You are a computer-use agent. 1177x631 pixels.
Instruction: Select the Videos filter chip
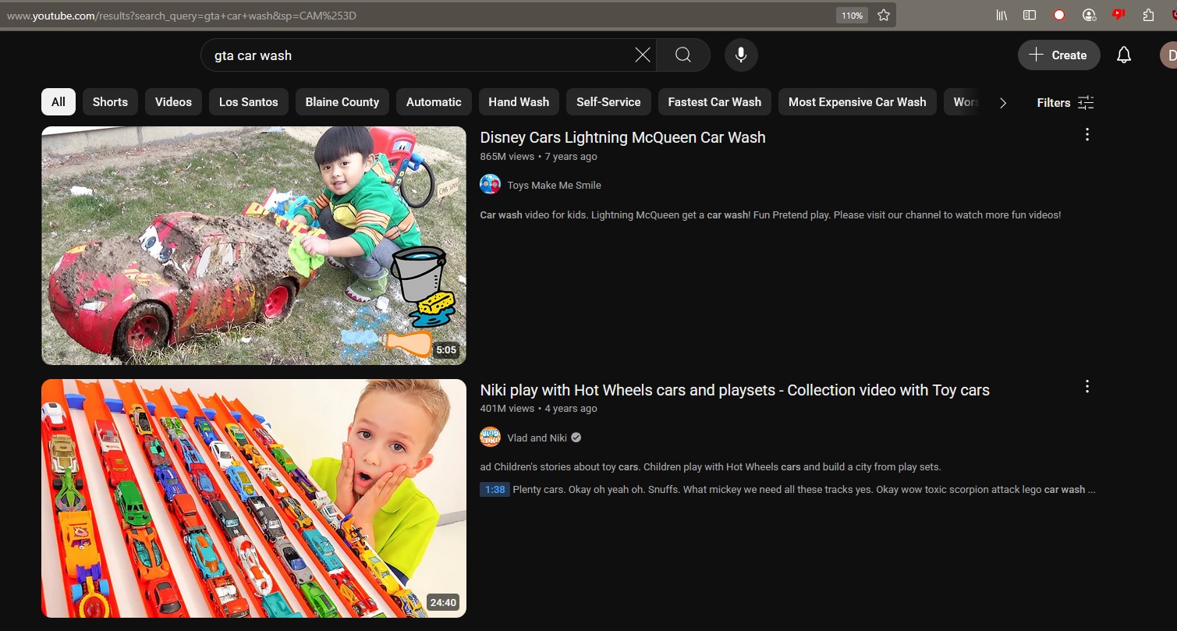(x=173, y=102)
